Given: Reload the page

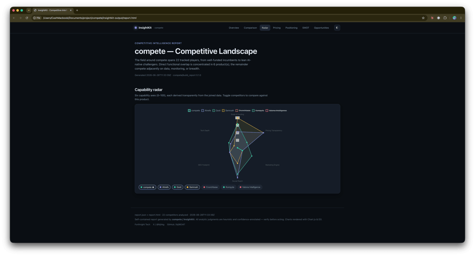Looking at the screenshot, I should (x=27, y=18).
